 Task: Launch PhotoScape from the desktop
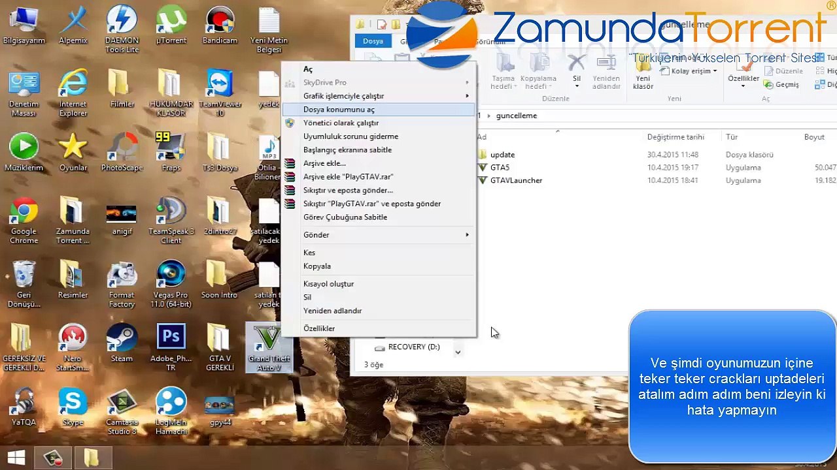pos(122,153)
